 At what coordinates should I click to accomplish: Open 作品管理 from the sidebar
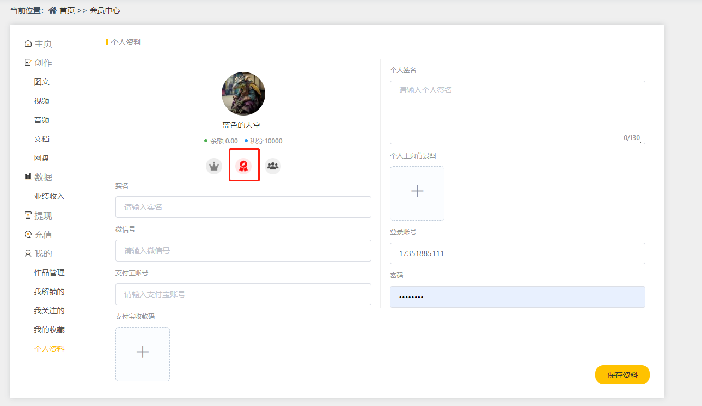pos(49,273)
